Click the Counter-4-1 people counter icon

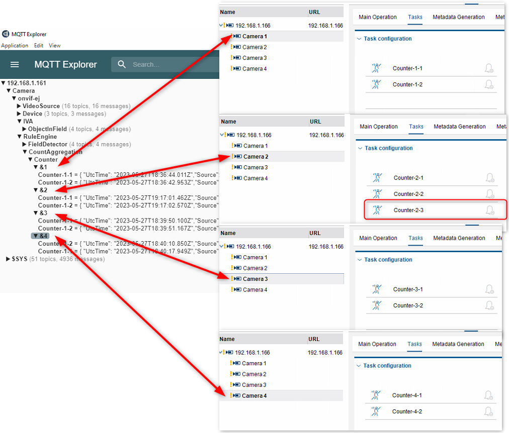pos(376,395)
